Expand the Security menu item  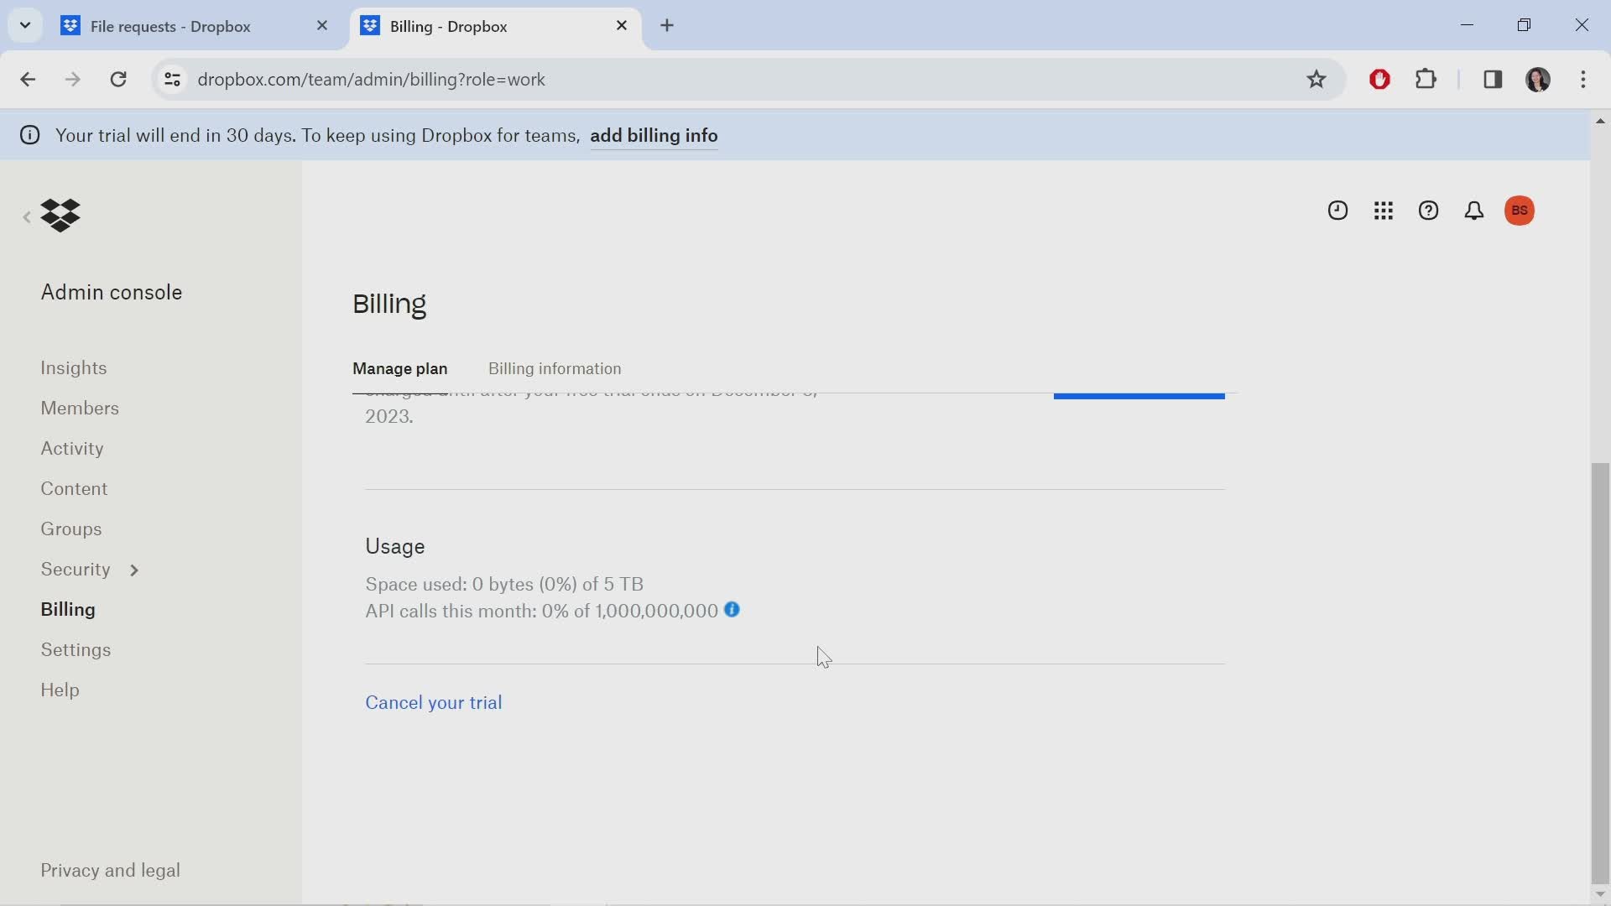pos(133,569)
